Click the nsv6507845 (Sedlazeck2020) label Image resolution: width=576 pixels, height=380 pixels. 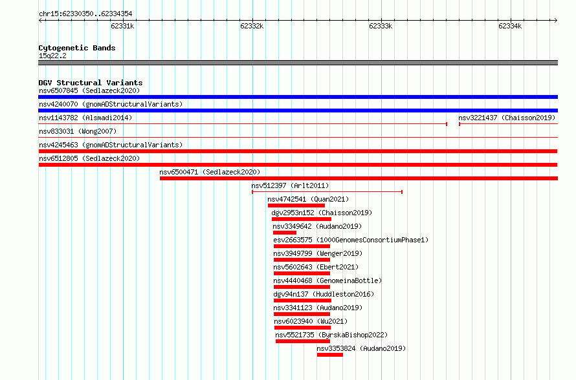[x=89, y=90]
